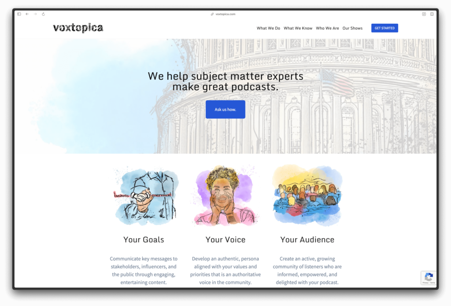451x306 pixels.
Task: Toggle the browser sidebar icon
Action: click(x=19, y=14)
